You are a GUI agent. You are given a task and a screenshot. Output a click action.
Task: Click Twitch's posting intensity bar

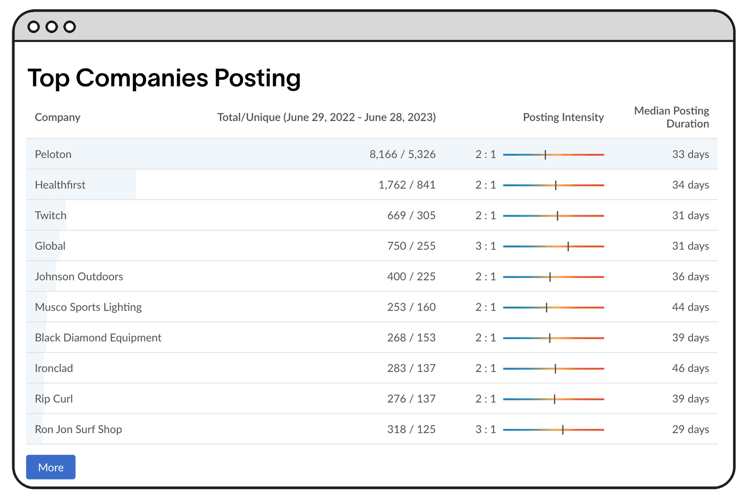[x=553, y=216]
